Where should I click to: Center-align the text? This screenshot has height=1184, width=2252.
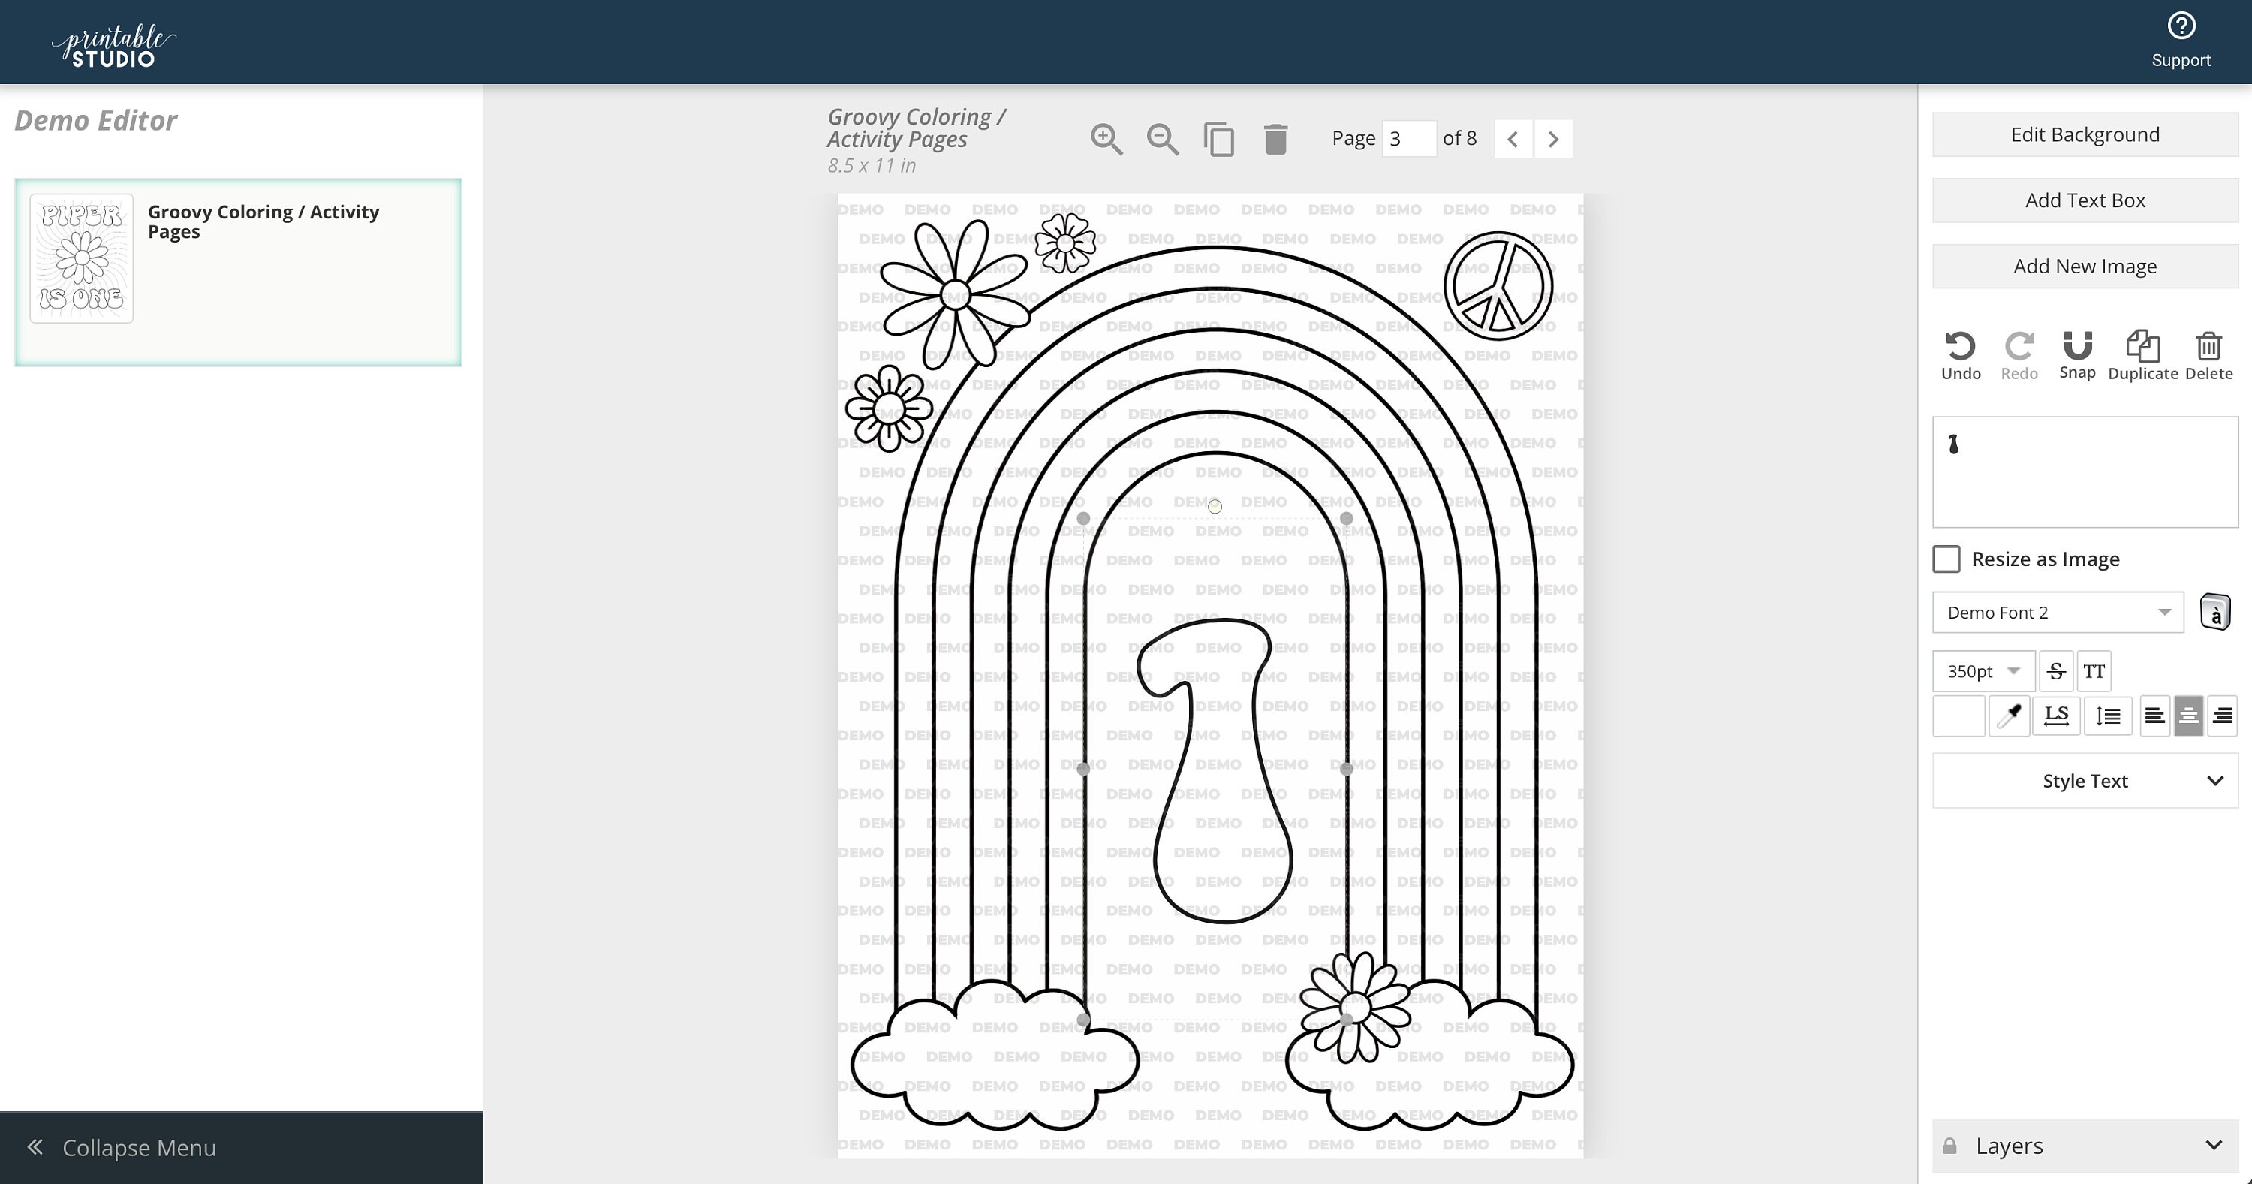[x=2188, y=716]
